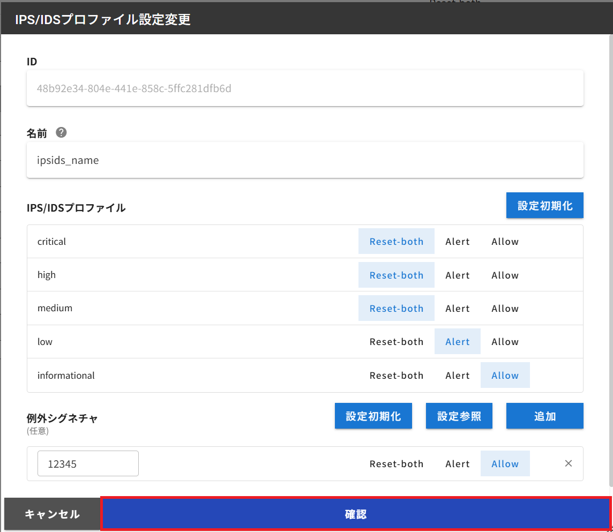Click 追加 to add exception signature
The height and width of the screenshot is (532, 613).
(x=544, y=416)
